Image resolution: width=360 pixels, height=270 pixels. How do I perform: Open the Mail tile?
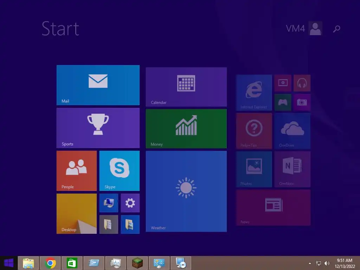98,85
